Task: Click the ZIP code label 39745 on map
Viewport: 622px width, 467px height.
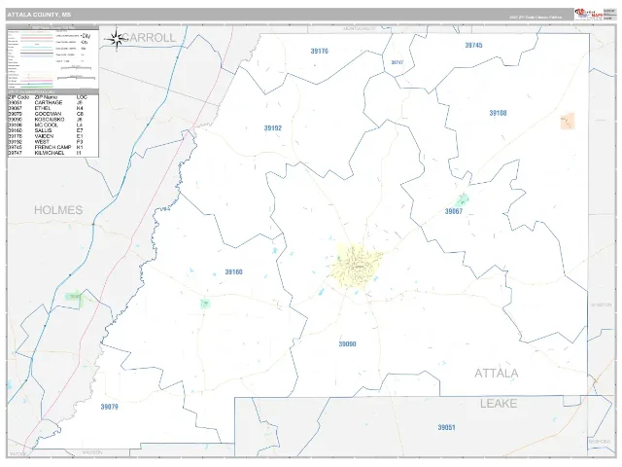Action: 473,46
